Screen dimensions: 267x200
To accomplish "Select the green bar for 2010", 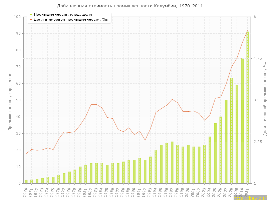I will (x=242, y=121).
